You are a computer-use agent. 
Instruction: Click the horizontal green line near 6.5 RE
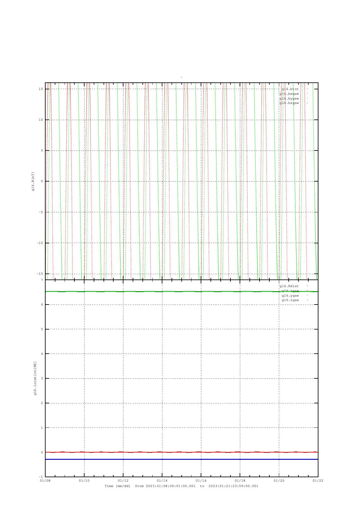click(x=181, y=292)
